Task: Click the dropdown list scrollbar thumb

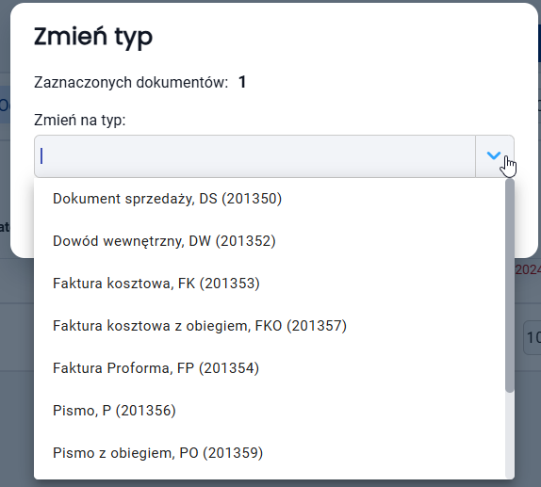Action: [510, 285]
